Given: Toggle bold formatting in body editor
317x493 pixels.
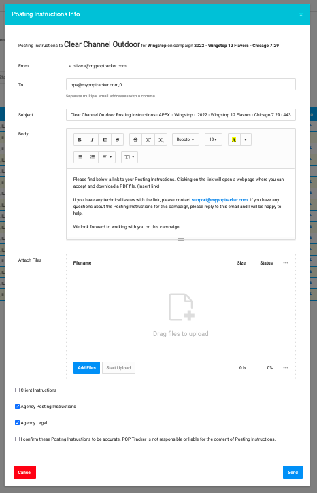Looking at the screenshot, I should (80, 139).
